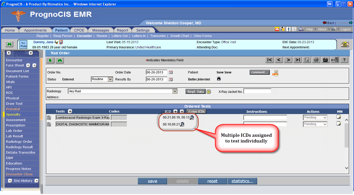The image size is (354, 195).
Task: Click the lock icon near Logout
Action: pyautogui.click(x=334, y=29)
